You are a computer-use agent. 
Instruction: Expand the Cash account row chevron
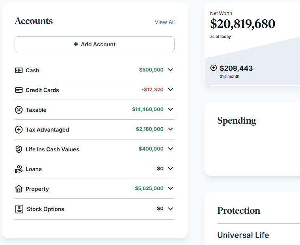tap(170, 70)
